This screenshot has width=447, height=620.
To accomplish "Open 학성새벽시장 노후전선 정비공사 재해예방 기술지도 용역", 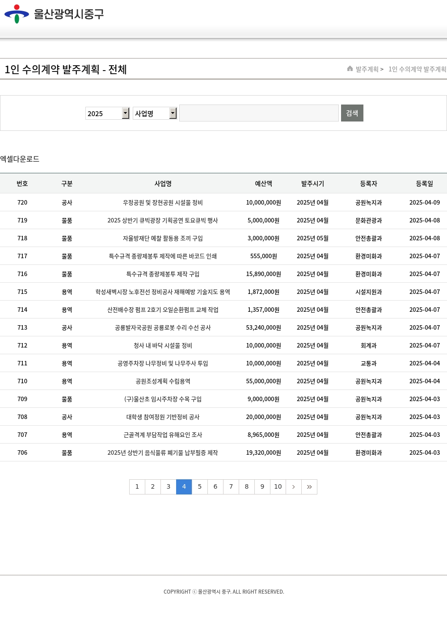I will [x=163, y=292].
